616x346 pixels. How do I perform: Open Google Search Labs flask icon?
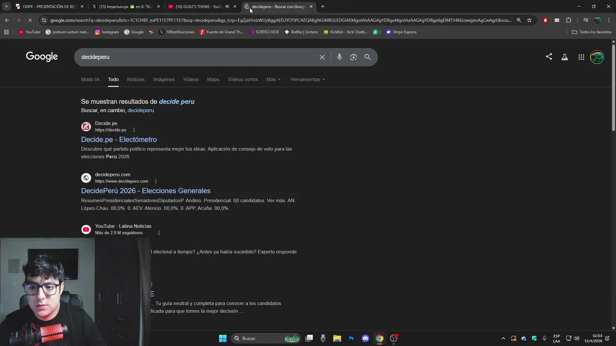pyautogui.click(x=565, y=57)
